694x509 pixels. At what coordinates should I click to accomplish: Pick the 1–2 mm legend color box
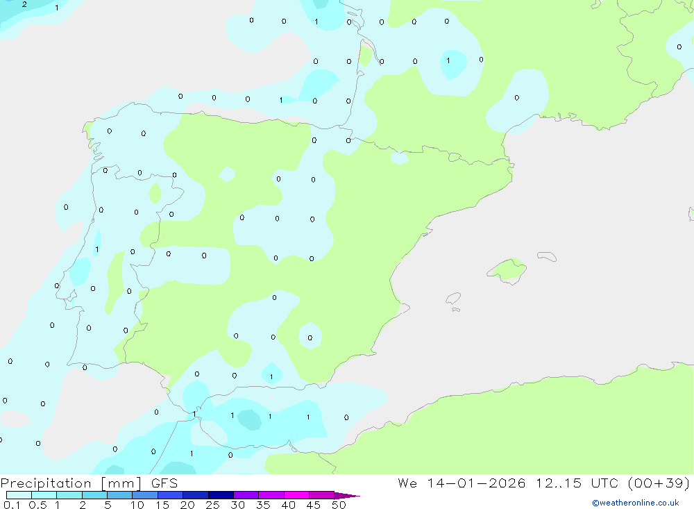coord(69,495)
